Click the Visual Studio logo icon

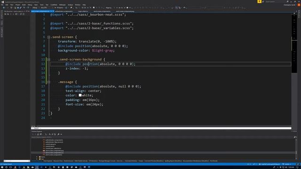[x=2, y=2]
